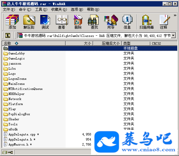179x156 pixels.
Task: Open the Options (选项) menu
Action: coord(77,10)
